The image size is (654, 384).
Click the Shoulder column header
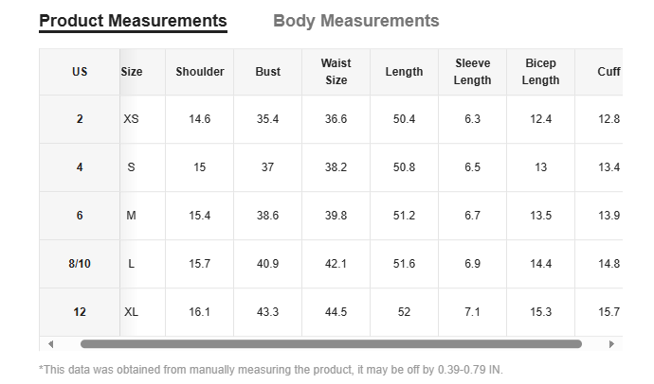pos(200,72)
